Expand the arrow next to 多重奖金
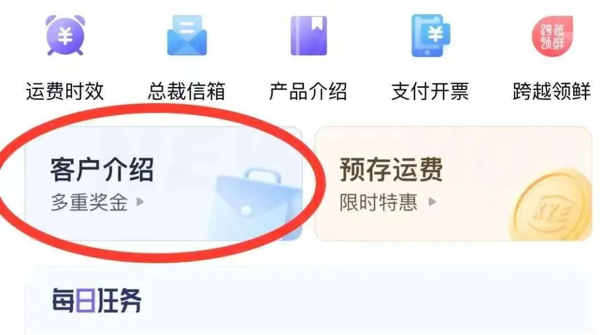This screenshot has width=616, height=335. point(140,202)
